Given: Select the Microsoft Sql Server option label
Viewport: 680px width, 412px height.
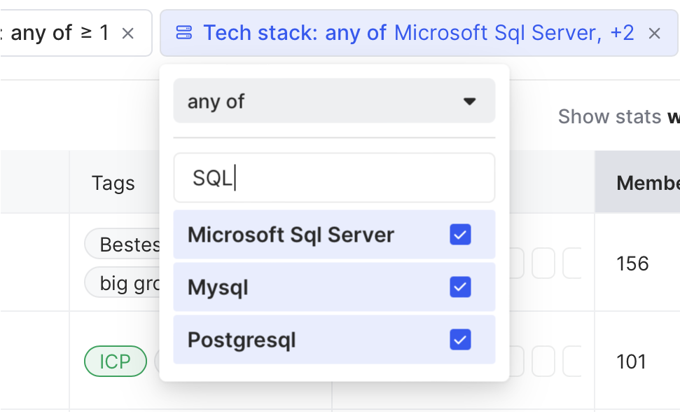Looking at the screenshot, I should (291, 235).
